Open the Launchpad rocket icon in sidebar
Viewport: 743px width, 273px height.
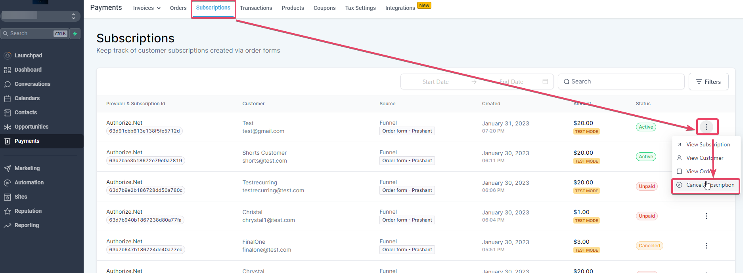click(x=7, y=56)
